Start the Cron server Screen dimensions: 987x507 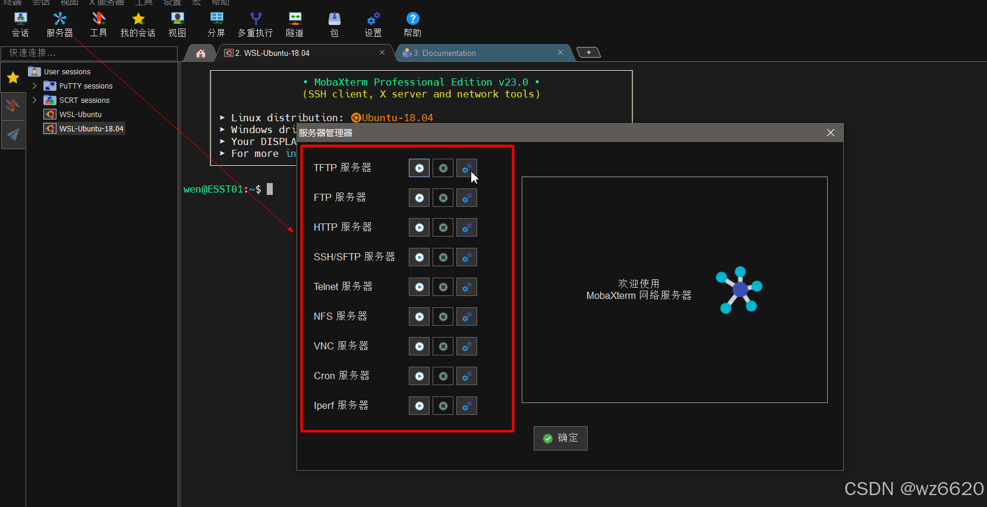tap(419, 376)
